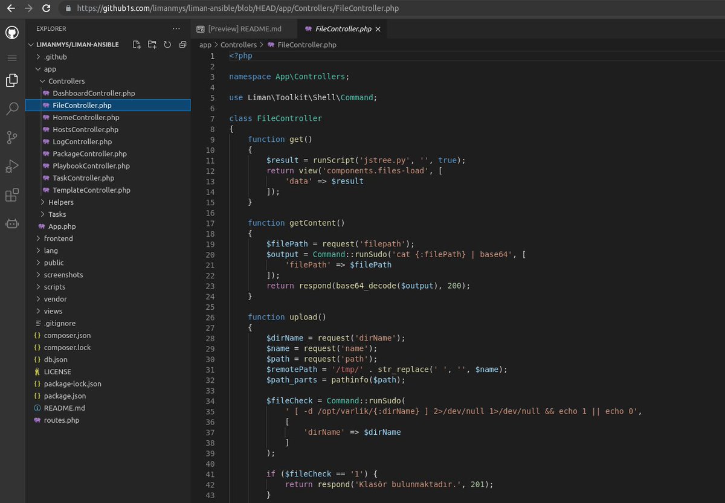Viewport: 725px width, 503px height.
Task: Open the Extensions view icon
Action: (x=12, y=195)
